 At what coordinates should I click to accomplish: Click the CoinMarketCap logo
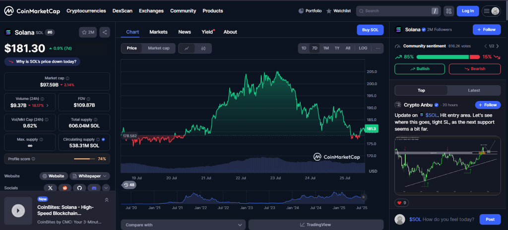point(32,11)
